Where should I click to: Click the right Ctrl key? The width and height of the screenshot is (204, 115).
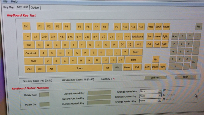pyautogui.click(x=137, y=67)
